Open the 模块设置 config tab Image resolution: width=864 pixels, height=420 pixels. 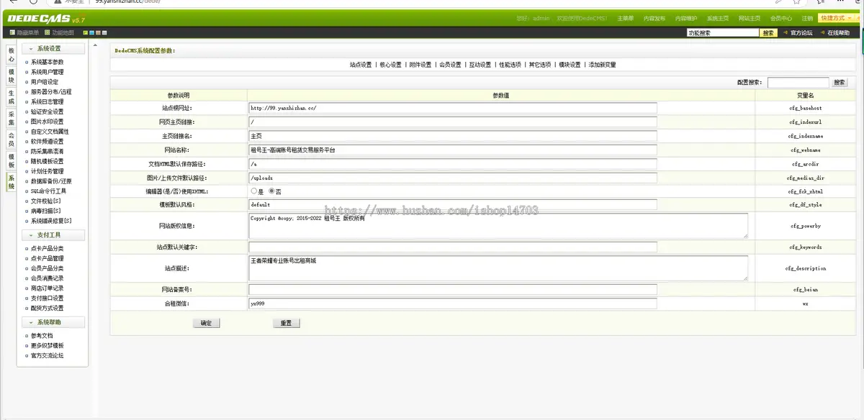coord(570,65)
